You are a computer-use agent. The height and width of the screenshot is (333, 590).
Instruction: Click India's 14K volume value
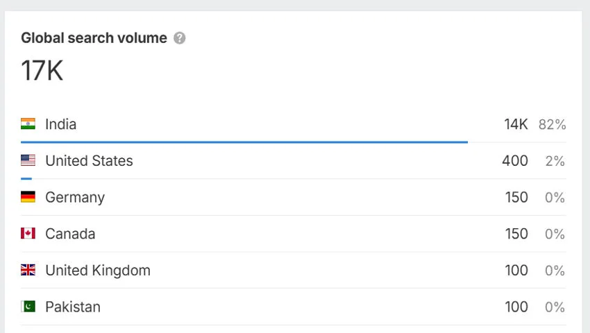[x=516, y=125]
